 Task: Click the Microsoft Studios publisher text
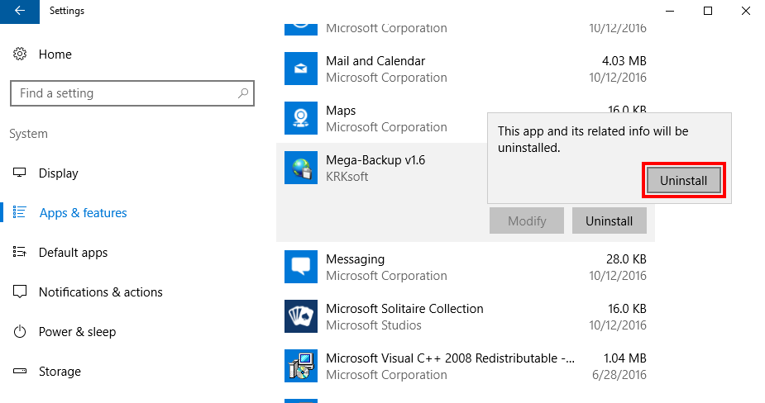point(373,325)
